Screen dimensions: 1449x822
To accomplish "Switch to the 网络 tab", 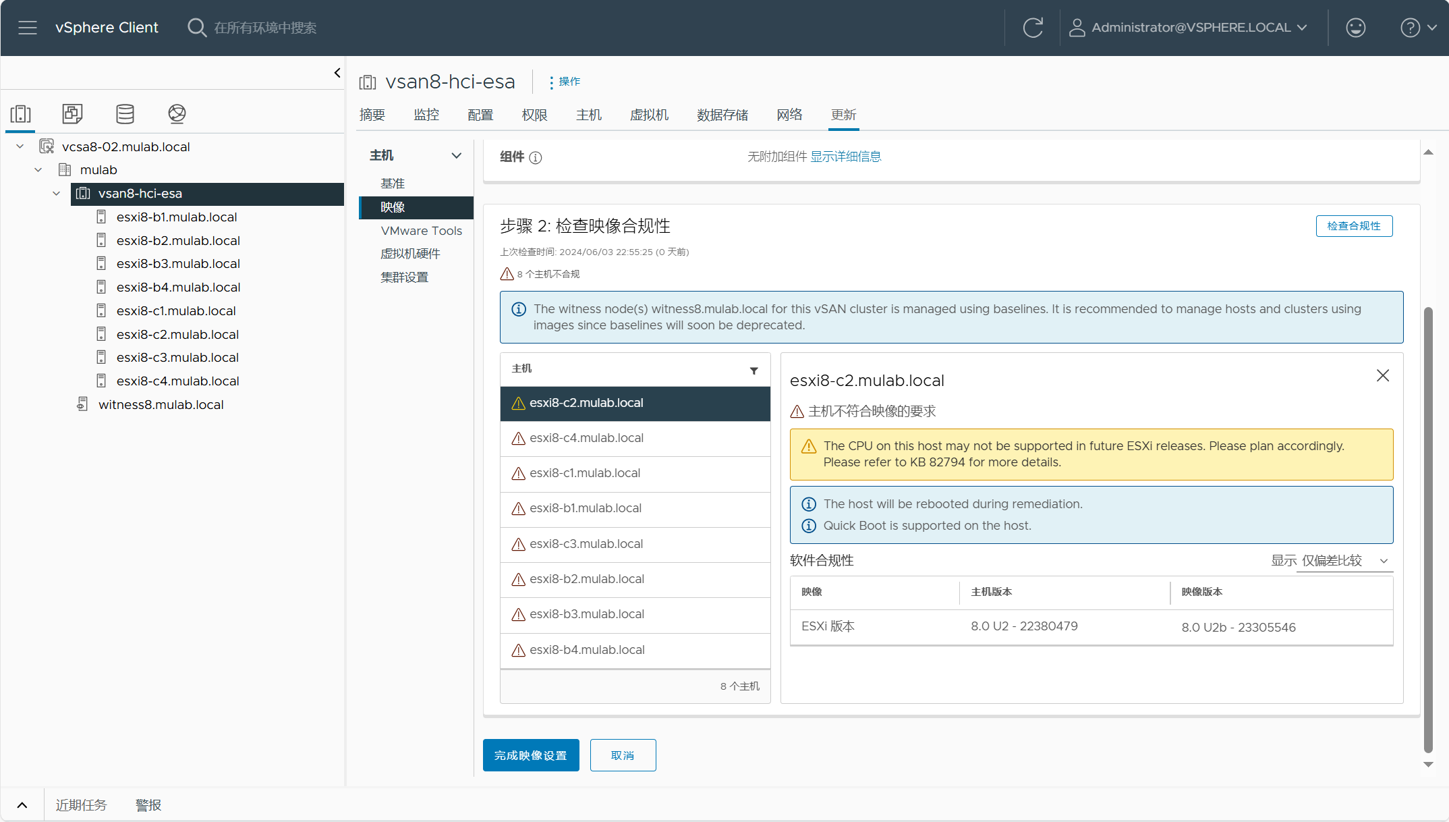I will pos(789,115).
